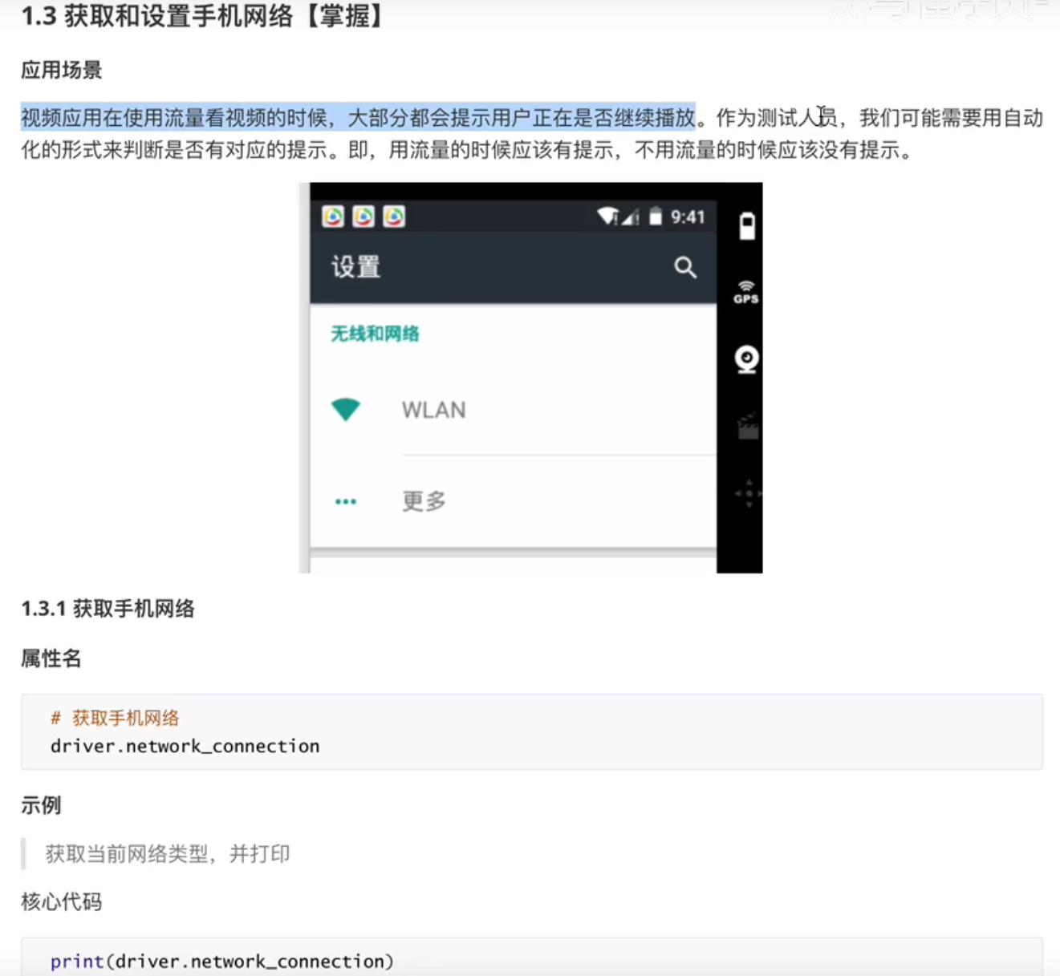Tap the second notification icon in status bar
1060x976 pixels.
click(363, 217)
